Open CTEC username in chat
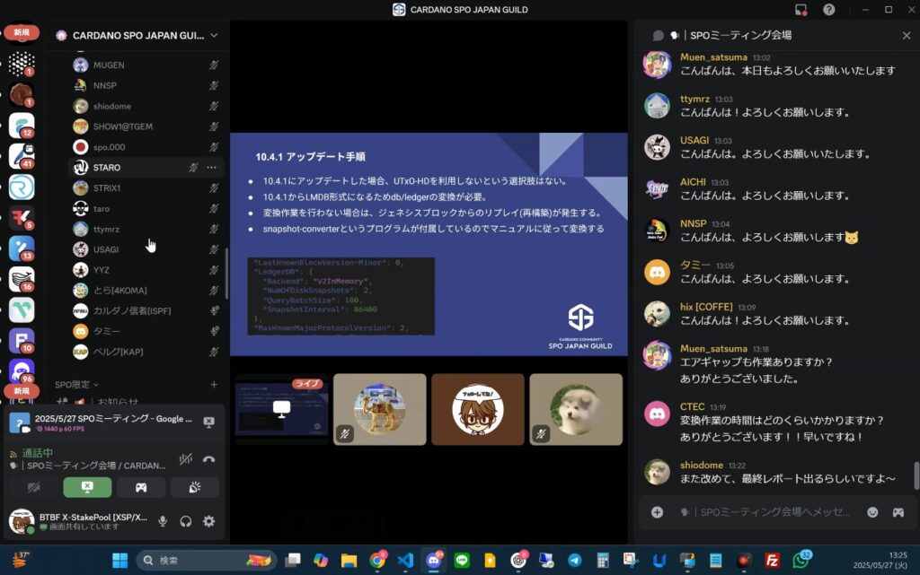Screen dimensions: 920x575 (692, 406)
